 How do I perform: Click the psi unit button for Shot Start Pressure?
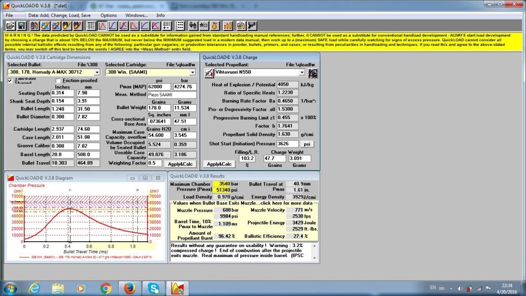[307, 143]
